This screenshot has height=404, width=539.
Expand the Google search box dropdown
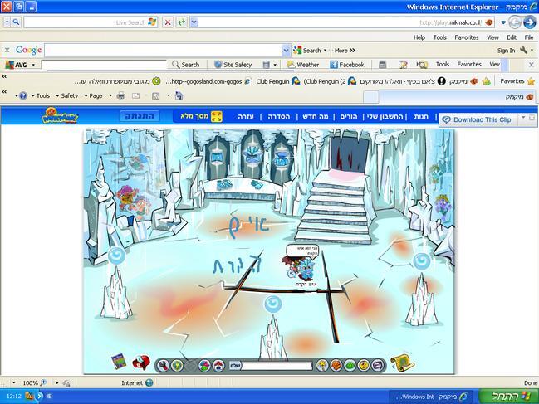click(x=287, y=51)
